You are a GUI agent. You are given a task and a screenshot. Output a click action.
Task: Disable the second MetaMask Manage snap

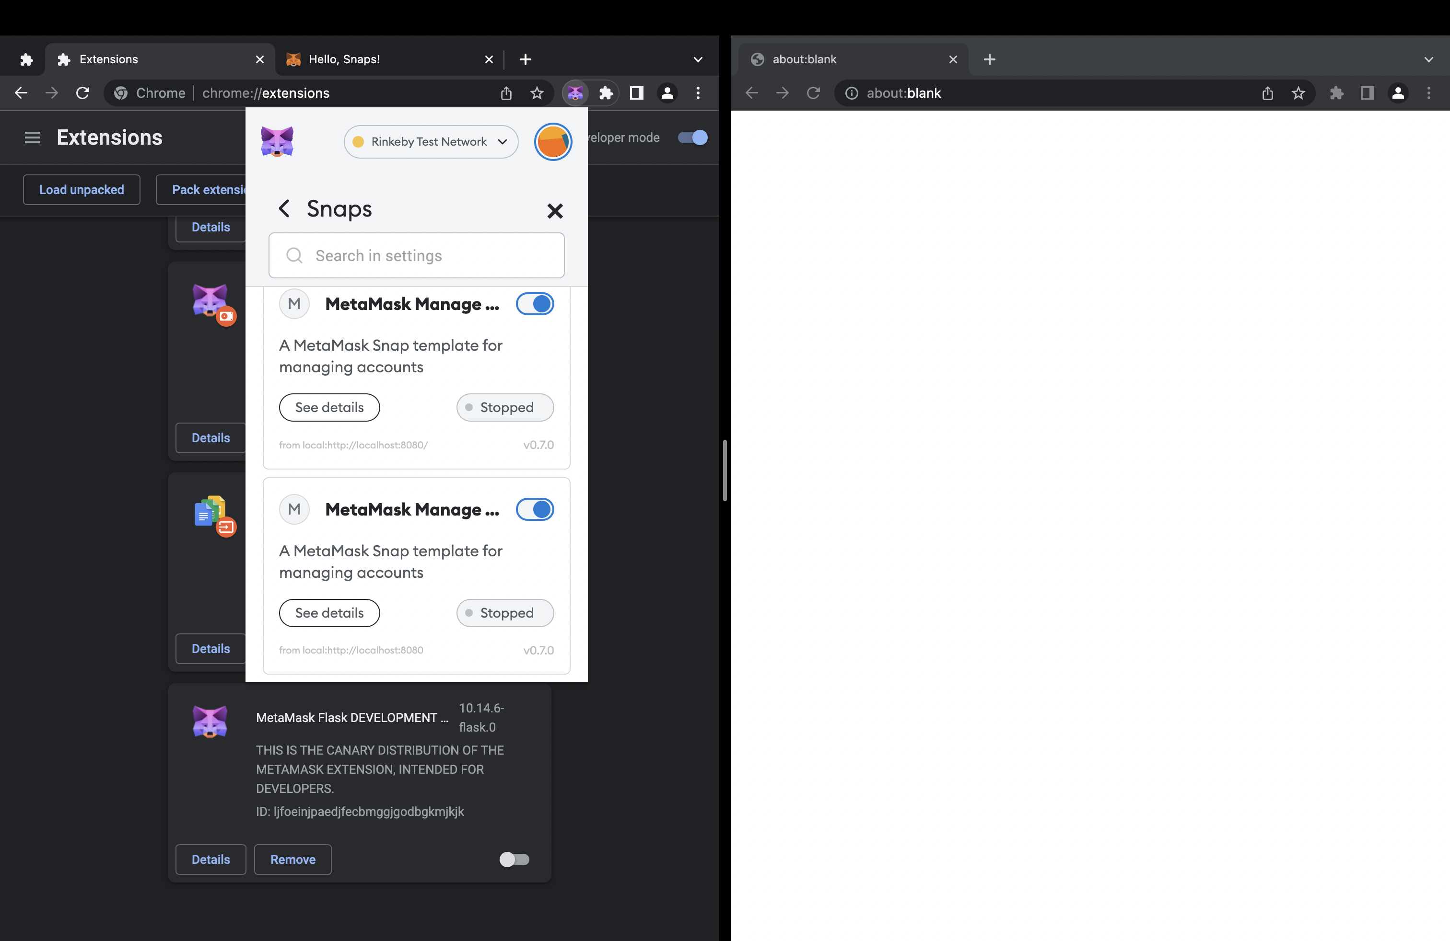(535, 509)
